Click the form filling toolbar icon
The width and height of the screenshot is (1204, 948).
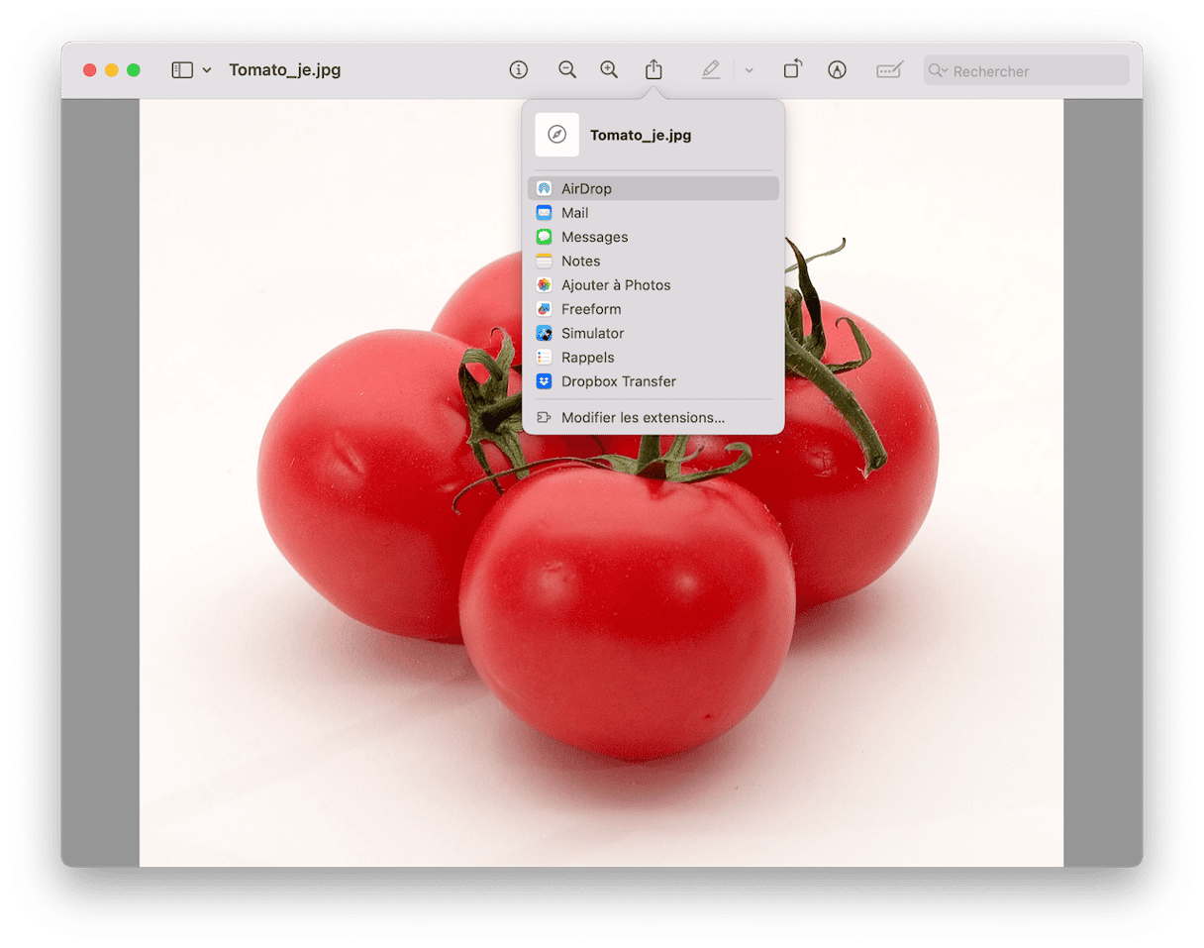(889, 70)
